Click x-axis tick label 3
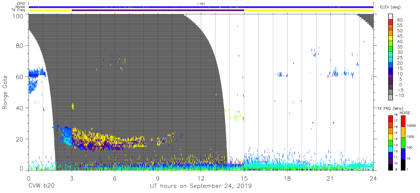This screenshot has width=420, height=193. pyautogui.click(x=71, y=178)
